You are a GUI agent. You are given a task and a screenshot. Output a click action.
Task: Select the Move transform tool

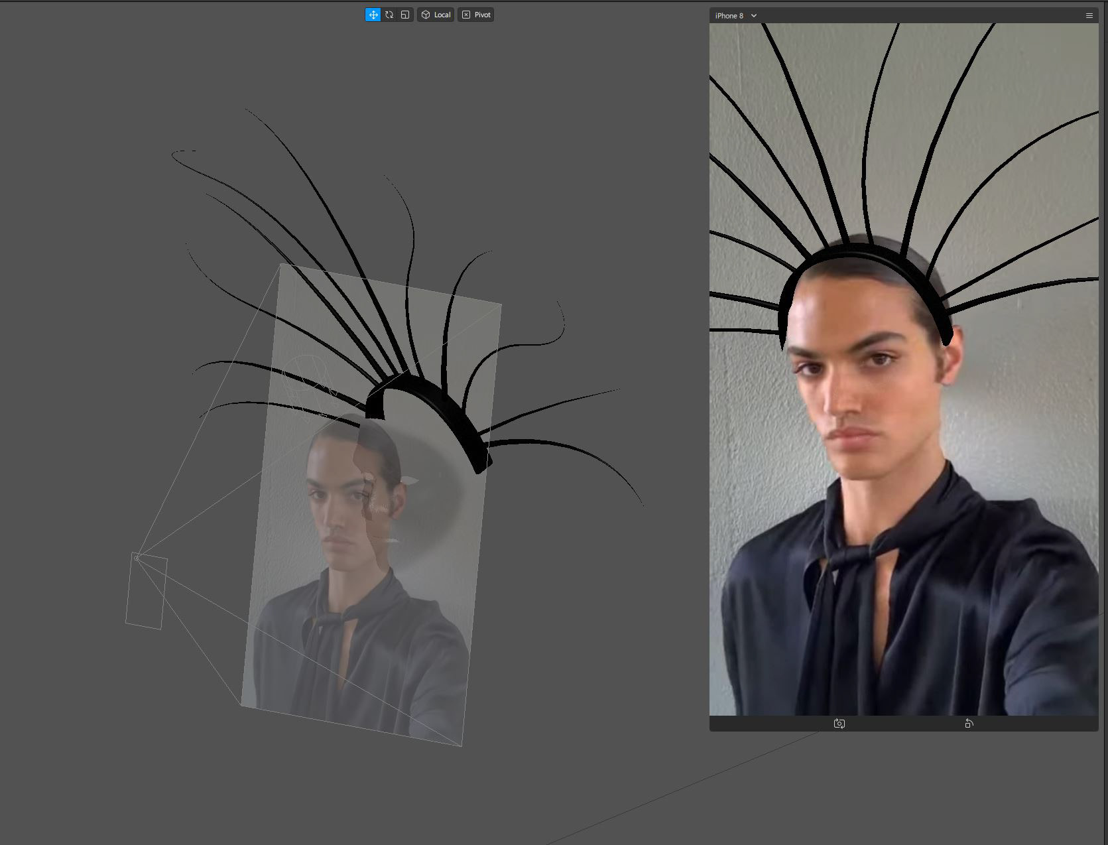pyautogui.click(x=373, y=15)
